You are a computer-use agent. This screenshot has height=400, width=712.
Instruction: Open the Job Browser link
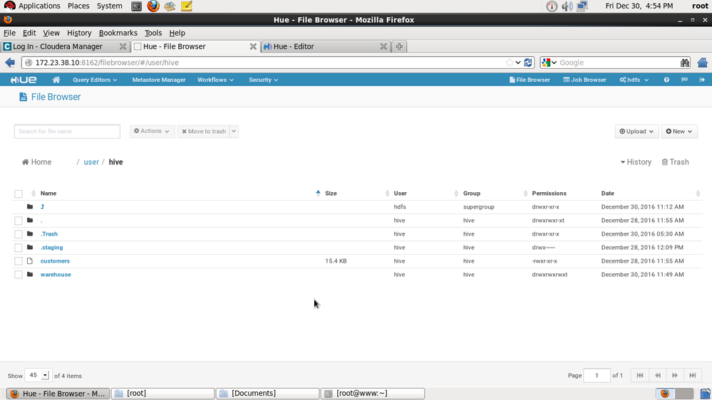[585, 80]
